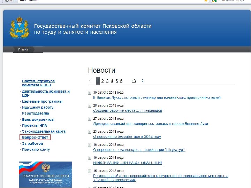Viewport: 251px width, 188px height.
Task: Click the document icon beside 27 августа 2013 news
Action: pyautogui.click(x=89, y=119)
